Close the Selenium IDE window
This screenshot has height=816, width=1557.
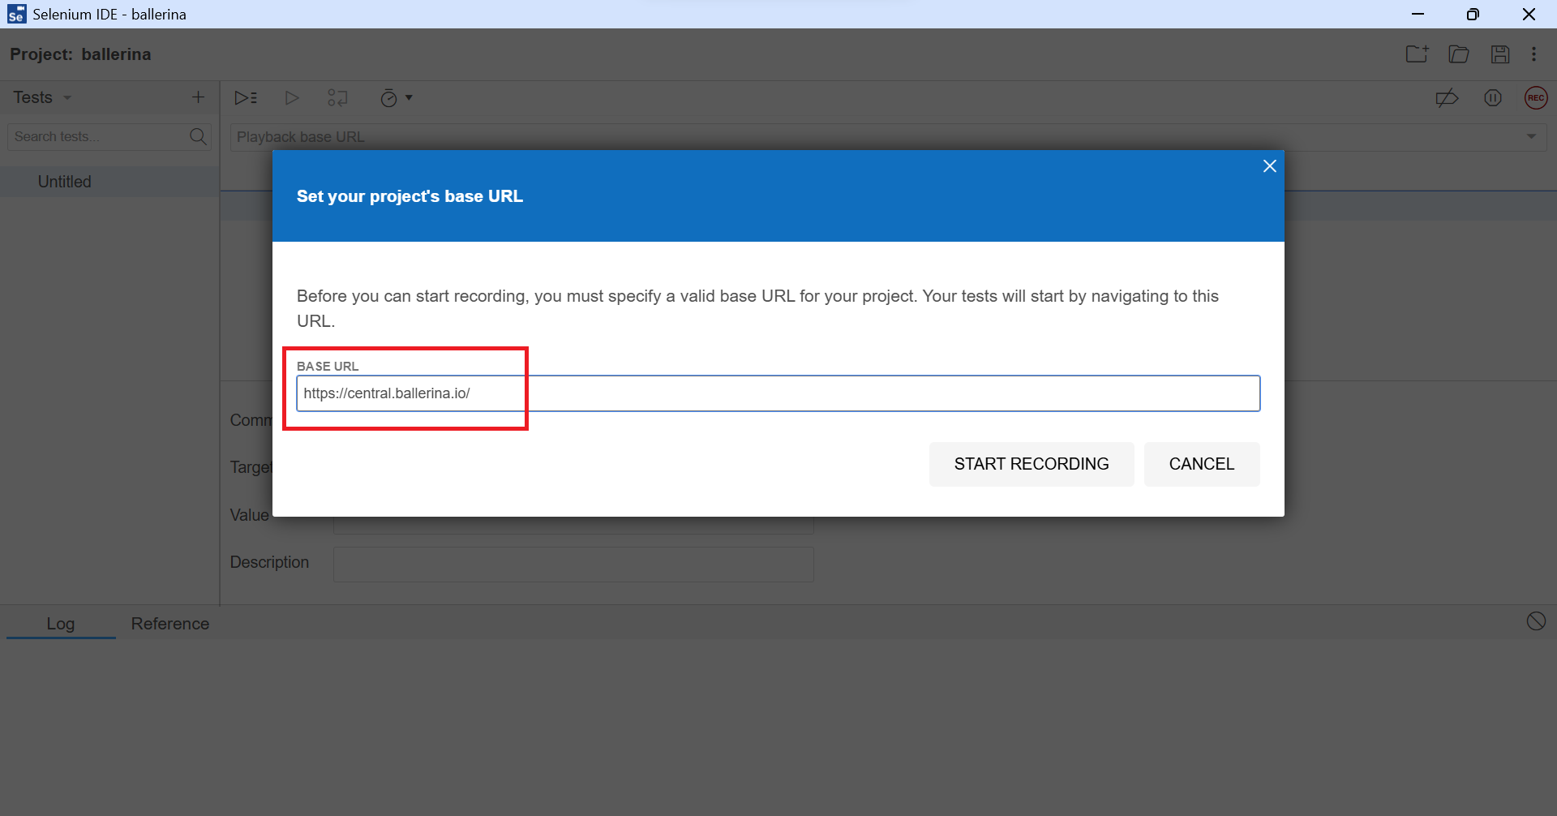tap(1529, 14)
